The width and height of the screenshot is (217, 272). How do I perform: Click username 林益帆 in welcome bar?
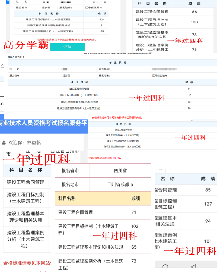click(34, 143)
